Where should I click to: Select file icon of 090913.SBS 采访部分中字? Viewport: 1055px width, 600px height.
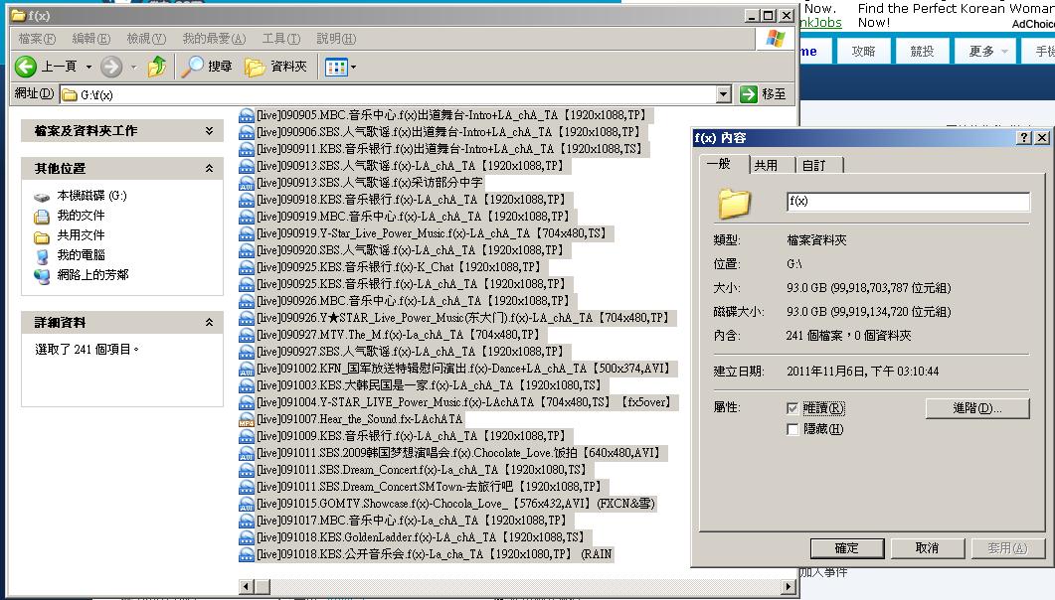[247, 183]
